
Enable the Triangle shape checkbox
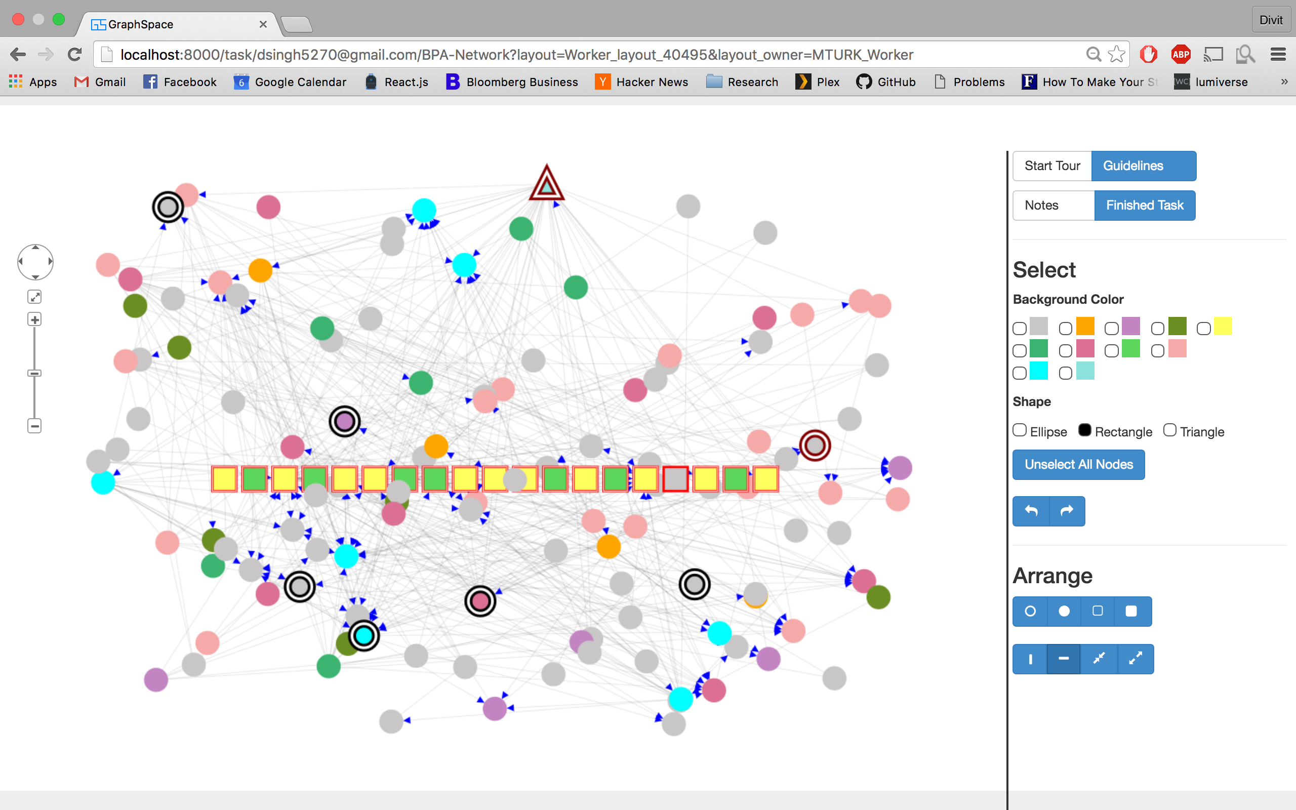pyautogui.click(x=1169, y=430)
